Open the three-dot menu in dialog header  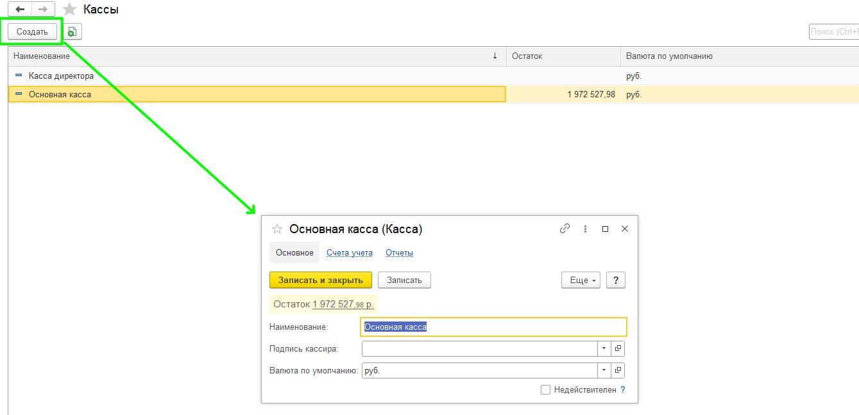pyautogui.click(x=585, y=229)
